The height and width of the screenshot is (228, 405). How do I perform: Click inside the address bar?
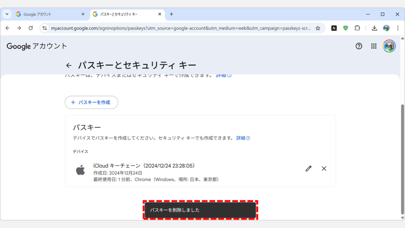click(x=158, y=28)
